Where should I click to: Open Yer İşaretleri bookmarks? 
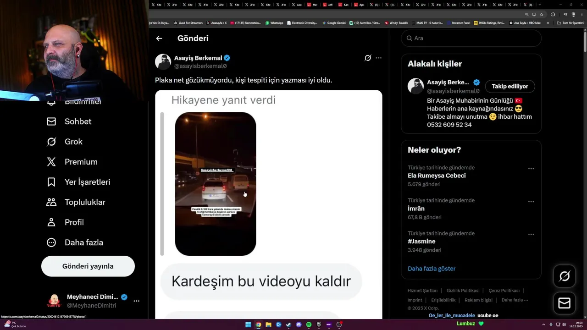(x=78, y=182)
